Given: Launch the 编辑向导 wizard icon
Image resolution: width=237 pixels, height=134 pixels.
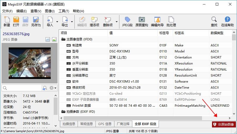Looking at the screenshot, I should click(x=157, y=19).
